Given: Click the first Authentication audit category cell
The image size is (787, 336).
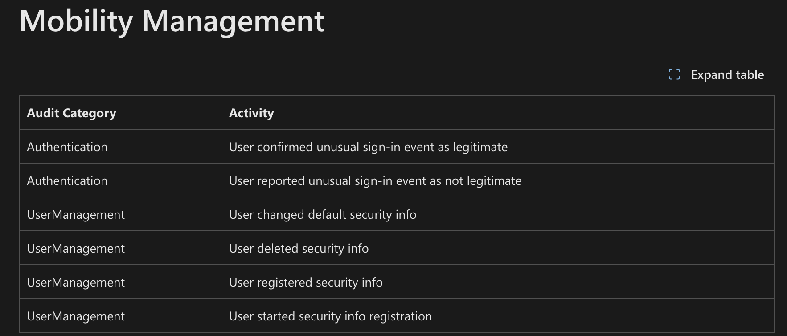Looking at the screenshot, I should tap(67, 147).
